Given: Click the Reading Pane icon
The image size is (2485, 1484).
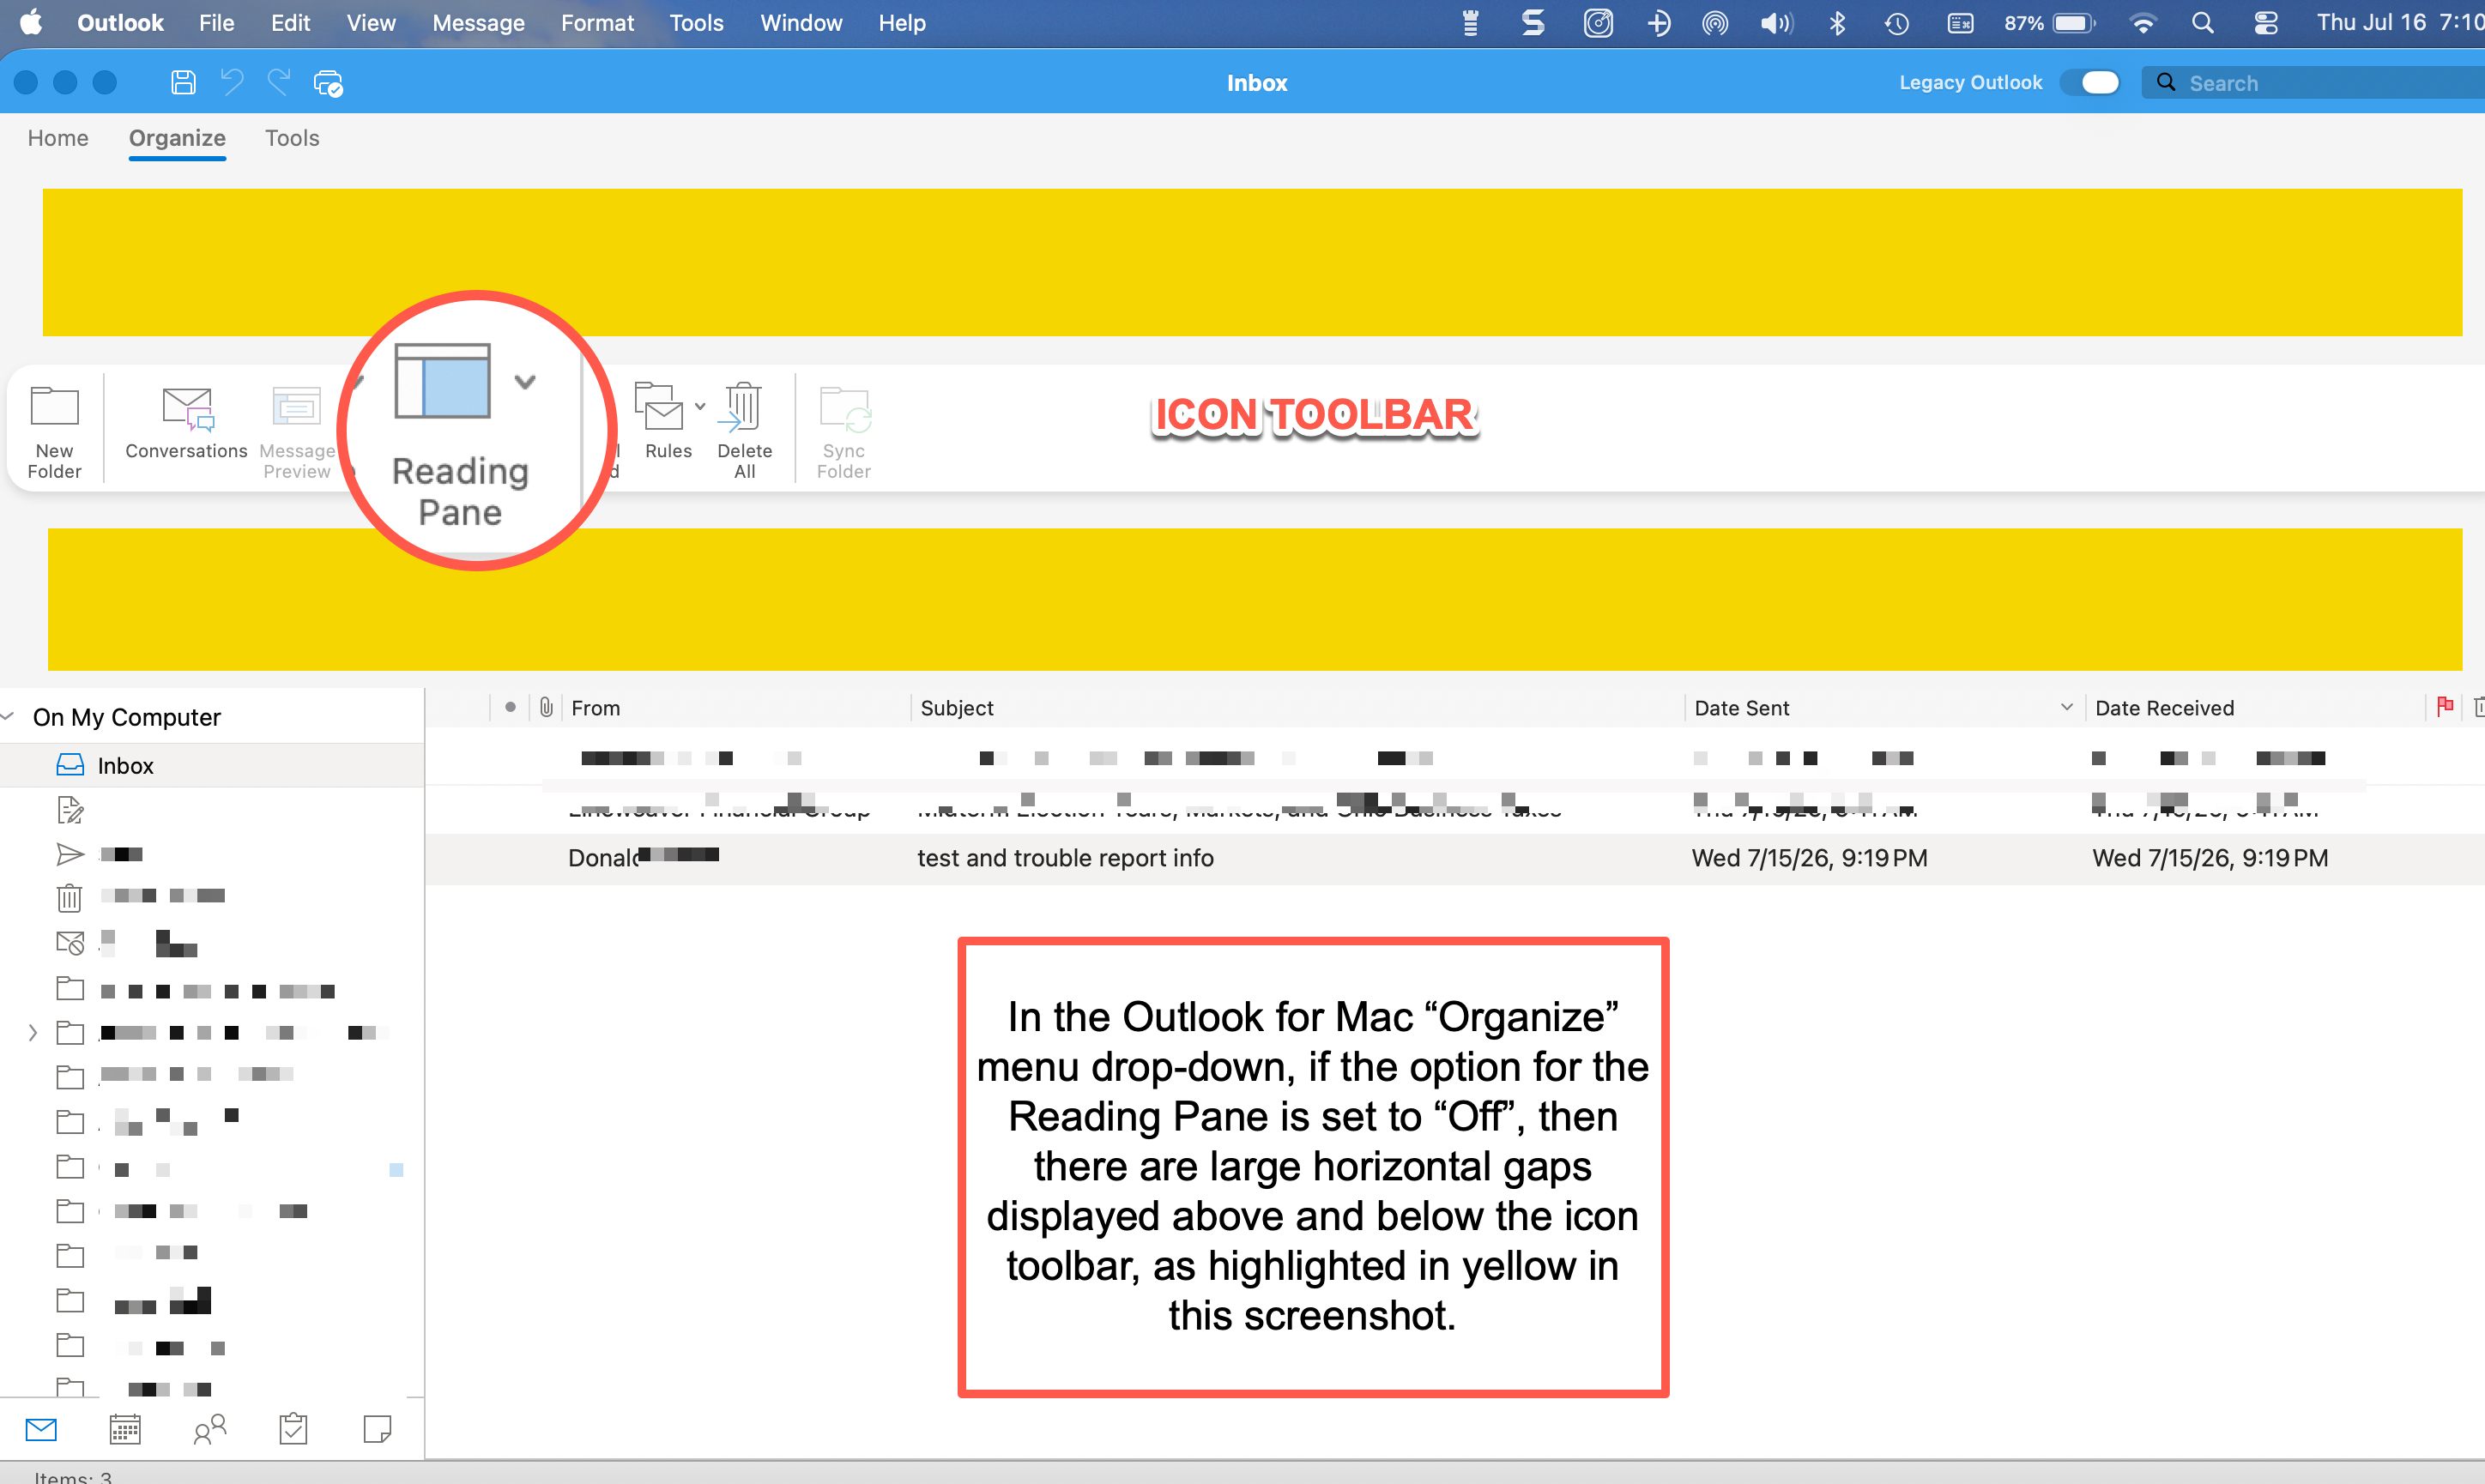Looking at the screenshot, I should (443, 381).
